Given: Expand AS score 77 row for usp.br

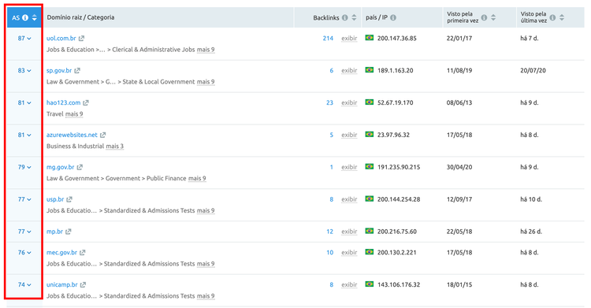Looking at the screenshot, I should [24, 199].
